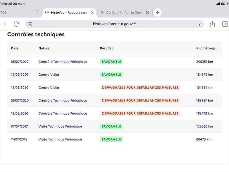The image size is (229, 172).
Task: Tap the Kilométrage column header
Action: 206,48
